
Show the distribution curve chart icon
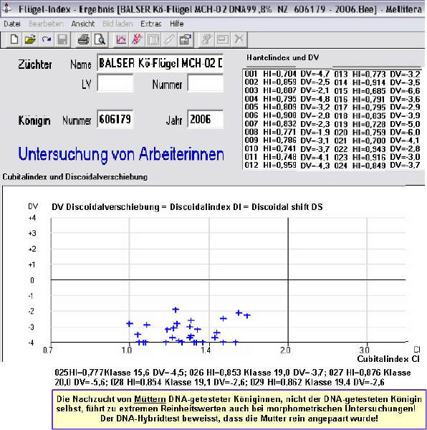pyautogui.click(x=121, y=39)
